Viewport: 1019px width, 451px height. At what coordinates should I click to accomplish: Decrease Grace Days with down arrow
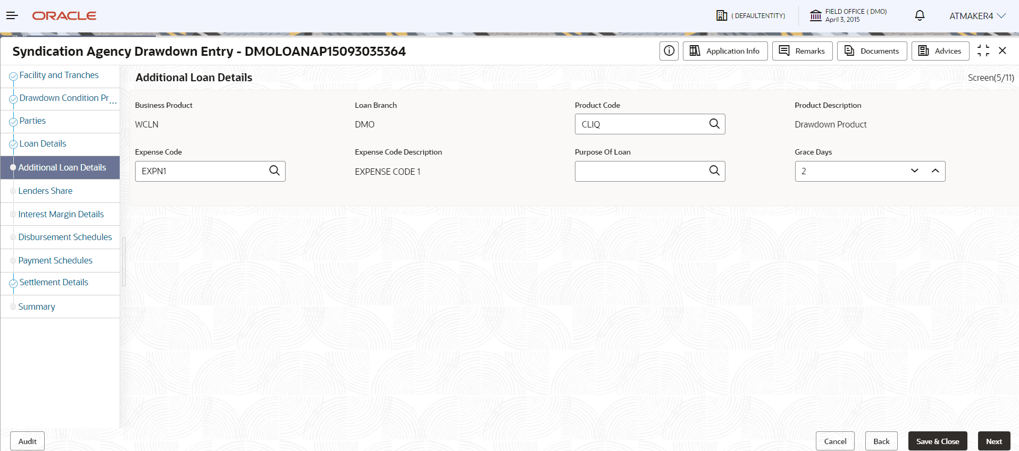coord(915,171)
